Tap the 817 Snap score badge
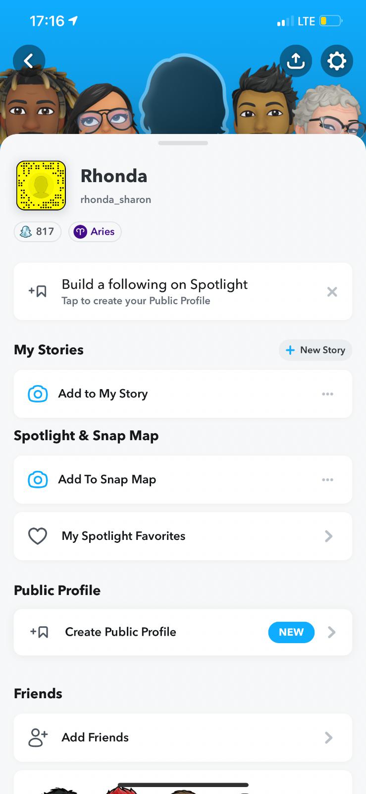This screenshot has width=366, height=794. pos(38,232)
